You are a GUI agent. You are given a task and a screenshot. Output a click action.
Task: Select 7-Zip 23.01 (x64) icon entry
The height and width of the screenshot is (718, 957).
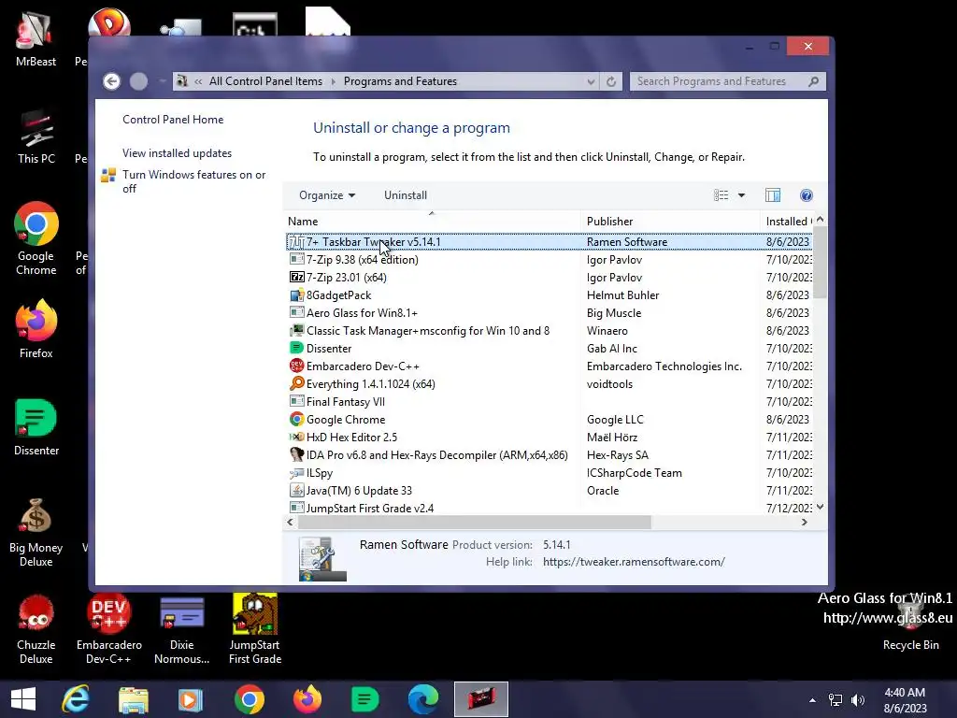pos(296,277)
